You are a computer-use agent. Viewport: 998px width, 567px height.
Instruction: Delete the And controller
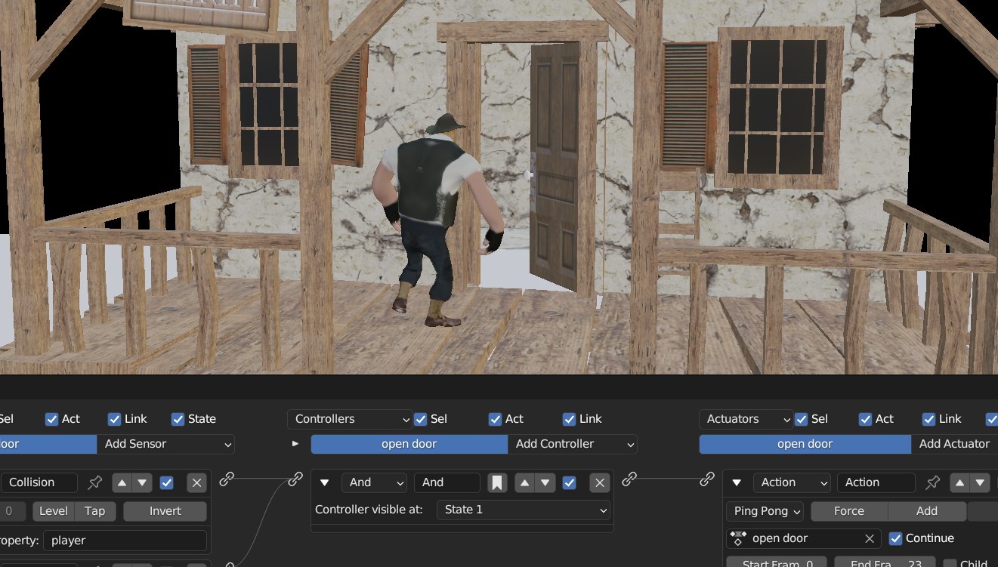point(599,482)
